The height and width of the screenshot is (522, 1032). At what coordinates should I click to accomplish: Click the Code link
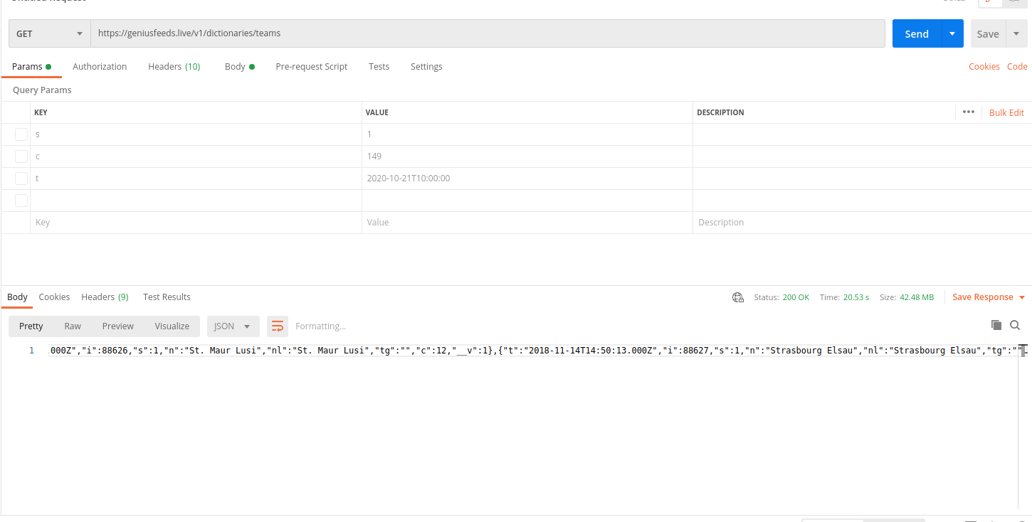click(1017, 66)
